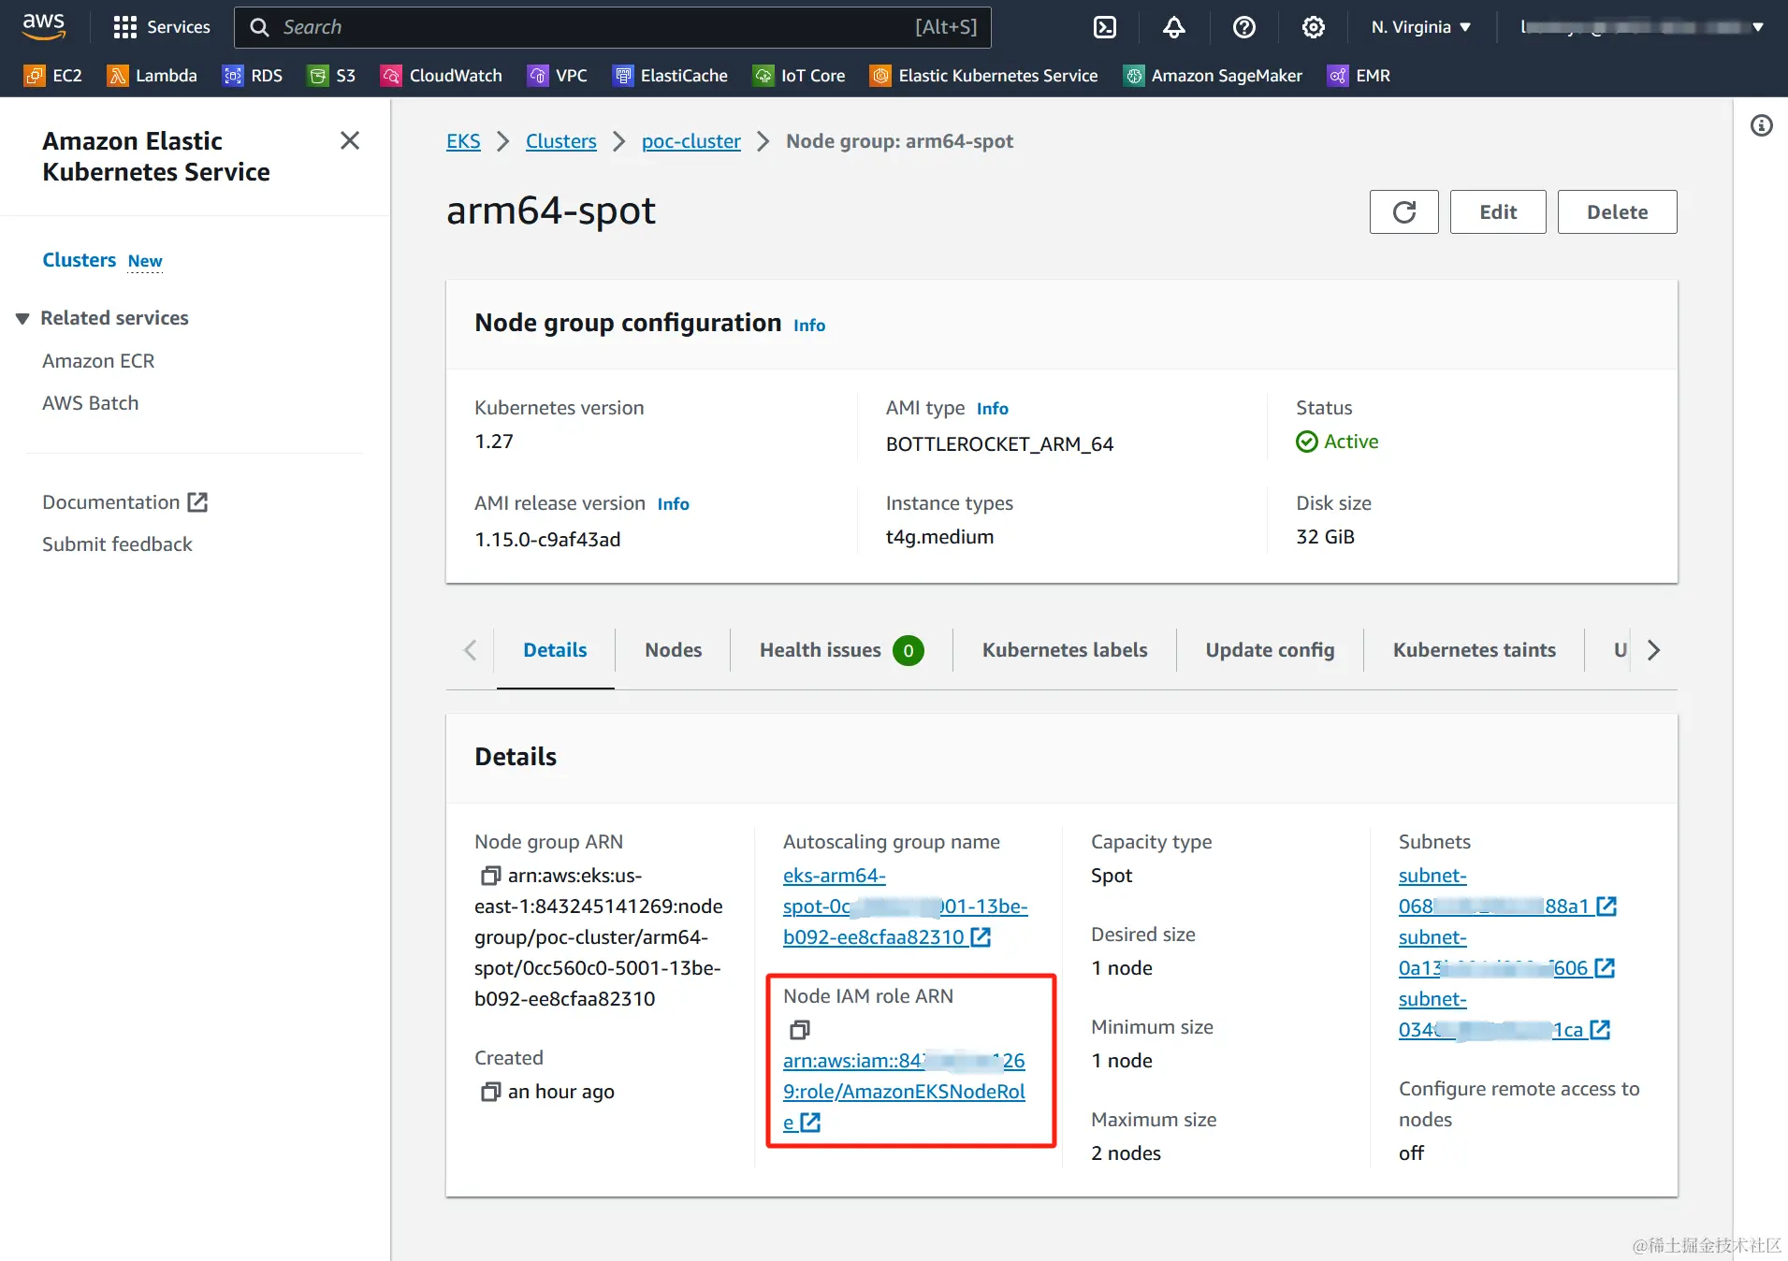The image size is (1788, 1261).
Task: Click the AWS logo home icon
Action: point(44,26)
